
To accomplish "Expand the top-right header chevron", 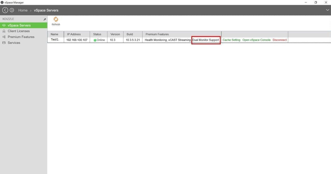I will 328,10.
